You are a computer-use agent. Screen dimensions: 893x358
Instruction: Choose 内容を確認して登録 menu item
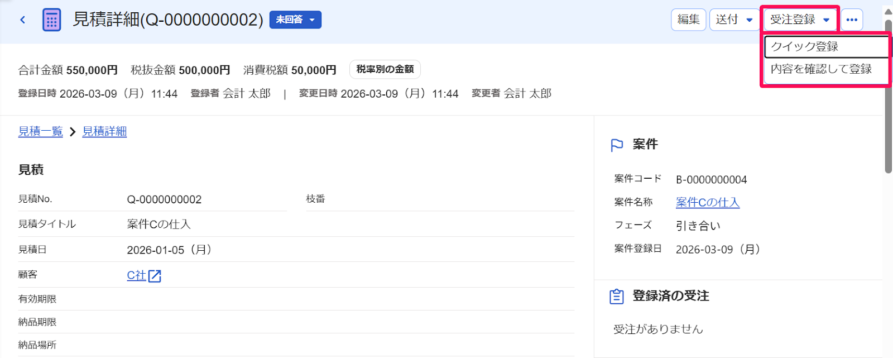pos(826,69)
